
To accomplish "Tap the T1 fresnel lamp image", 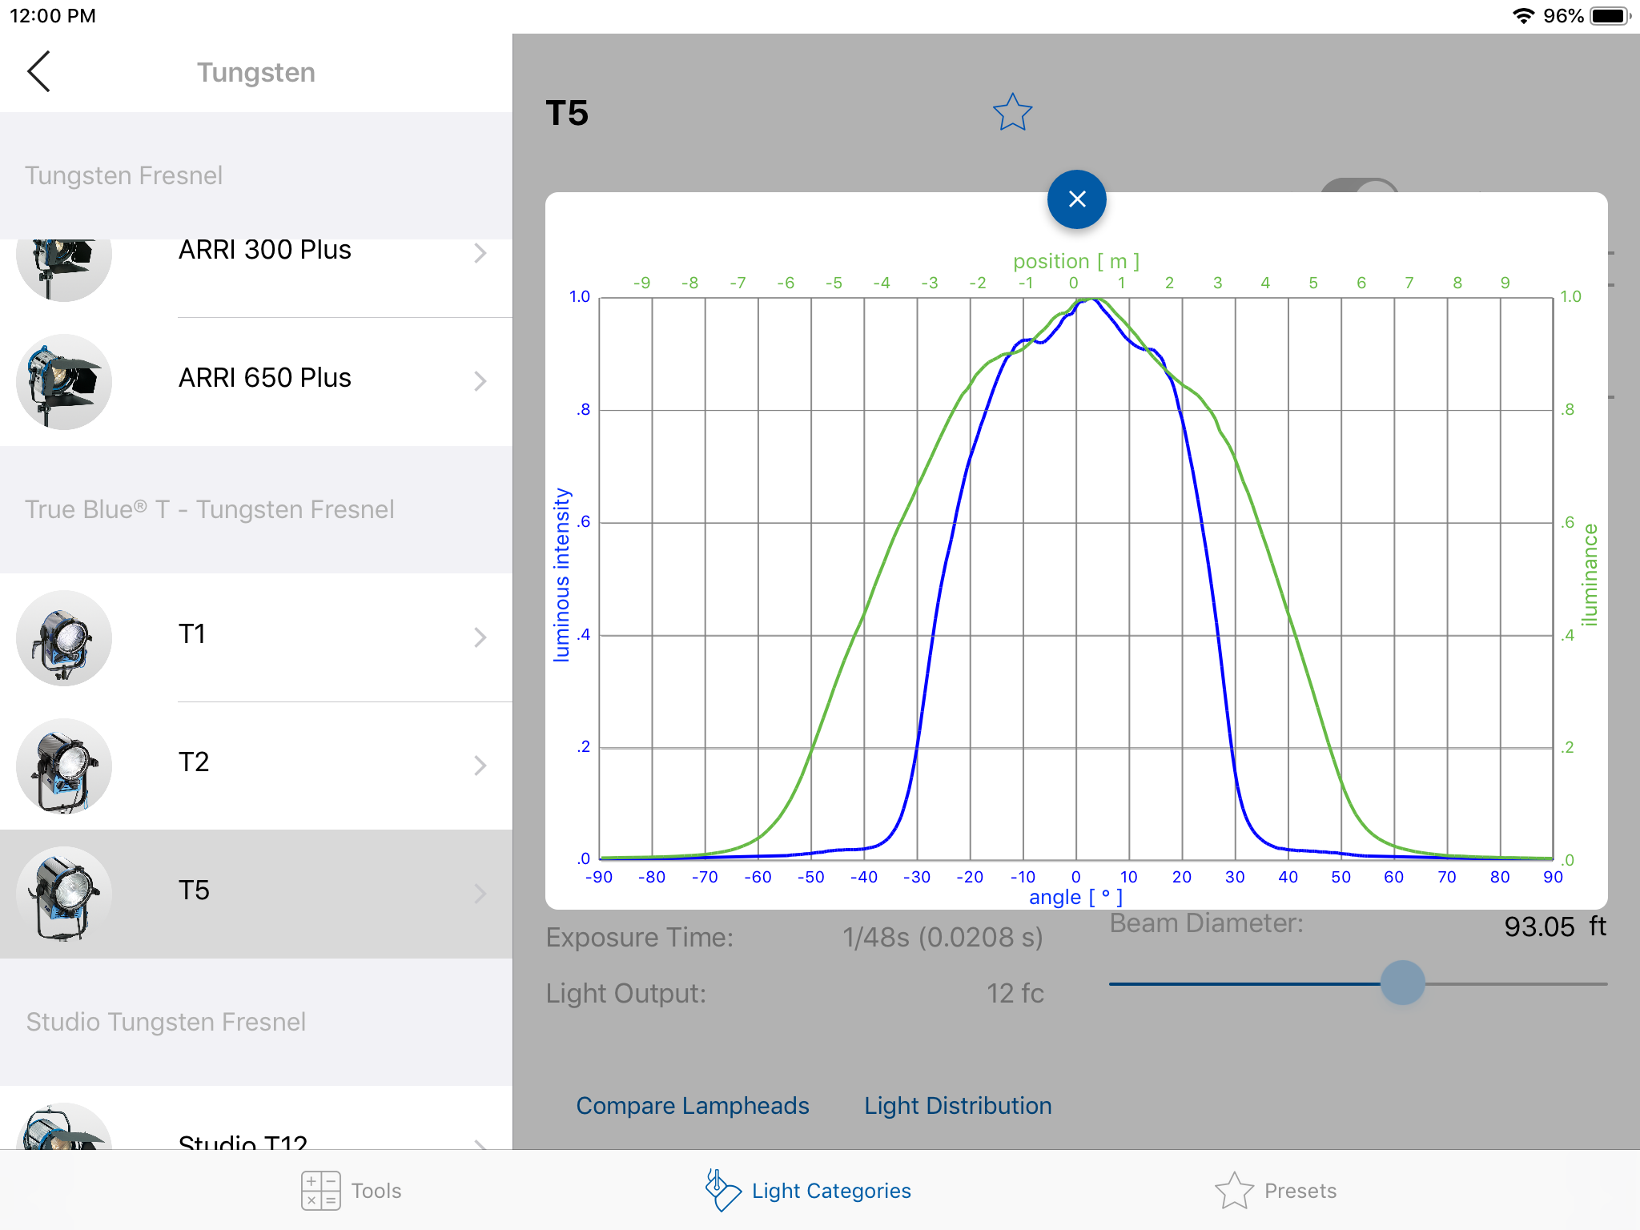I will 64,637.
